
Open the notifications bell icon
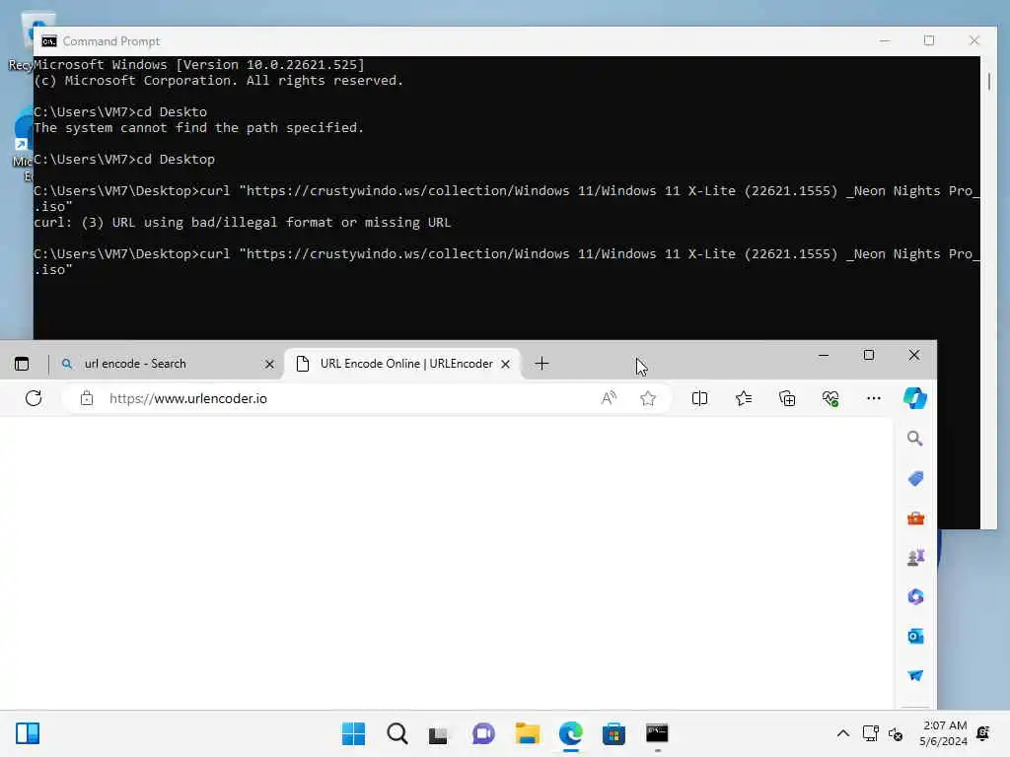click(x=983, y=733)
